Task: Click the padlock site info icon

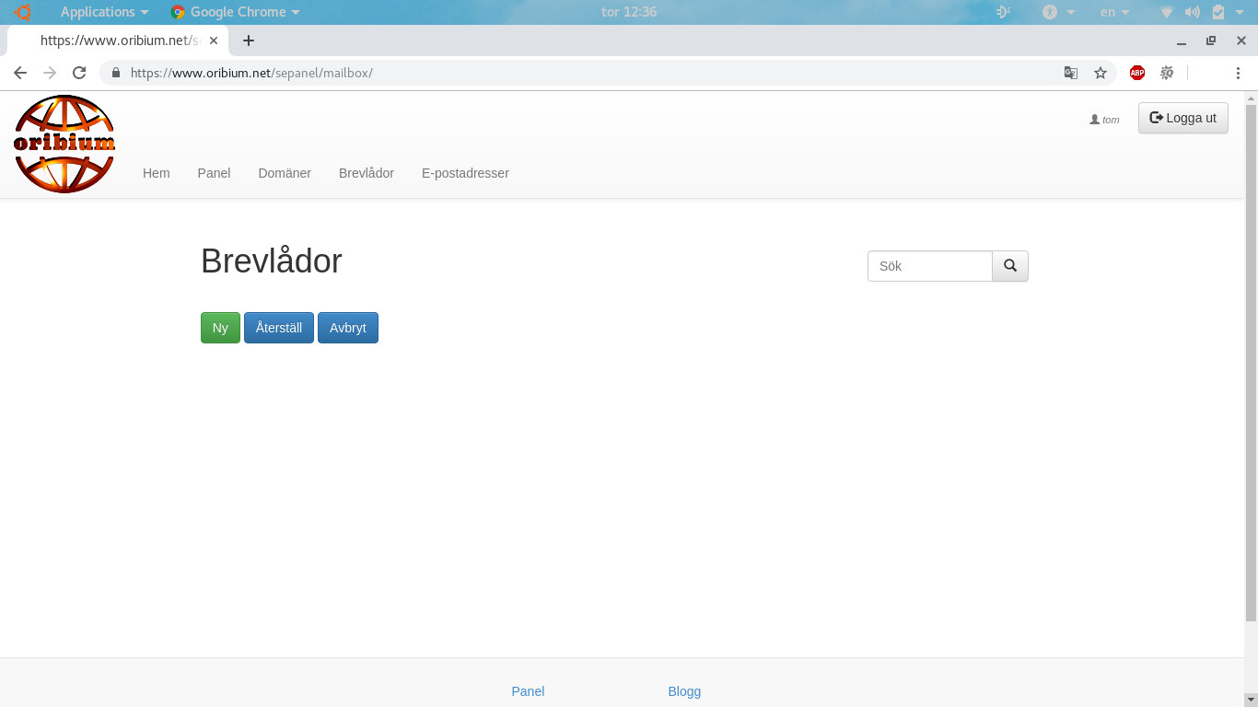Action: pyautogui.click(x=116, y=73)
